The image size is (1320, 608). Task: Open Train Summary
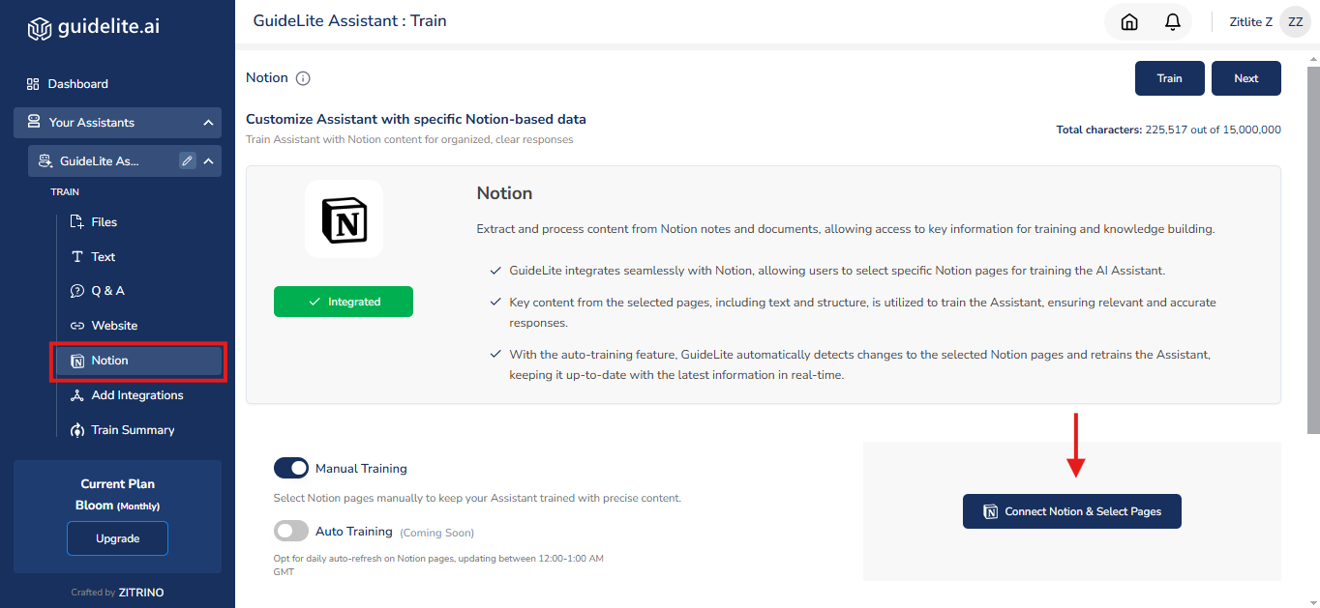coord(133,430)
